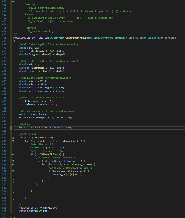Click IsUnsetOrNan method call
This screenshot has height=218, width=185.
(x=49, y=154)
